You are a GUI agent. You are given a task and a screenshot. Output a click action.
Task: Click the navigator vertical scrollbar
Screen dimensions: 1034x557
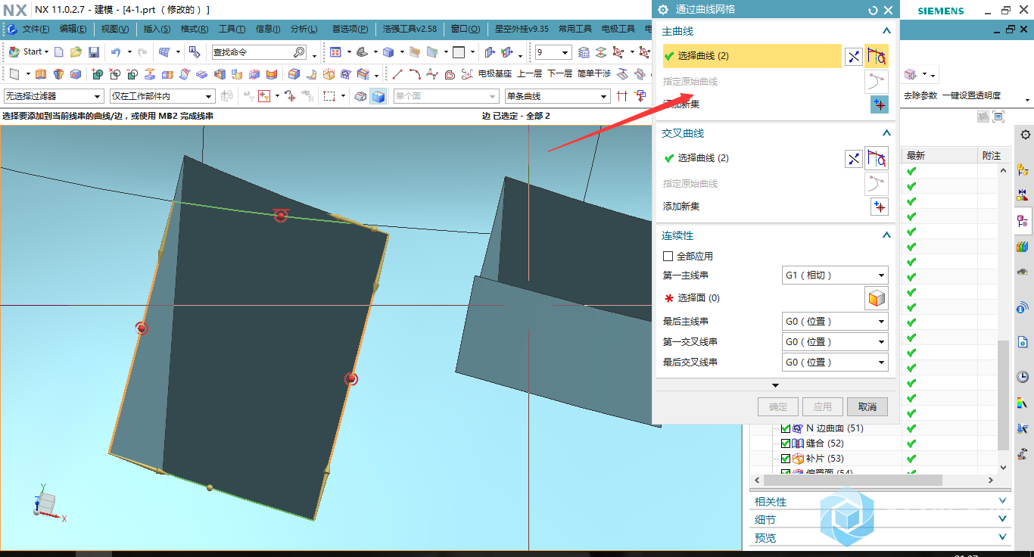[1004, 394]
